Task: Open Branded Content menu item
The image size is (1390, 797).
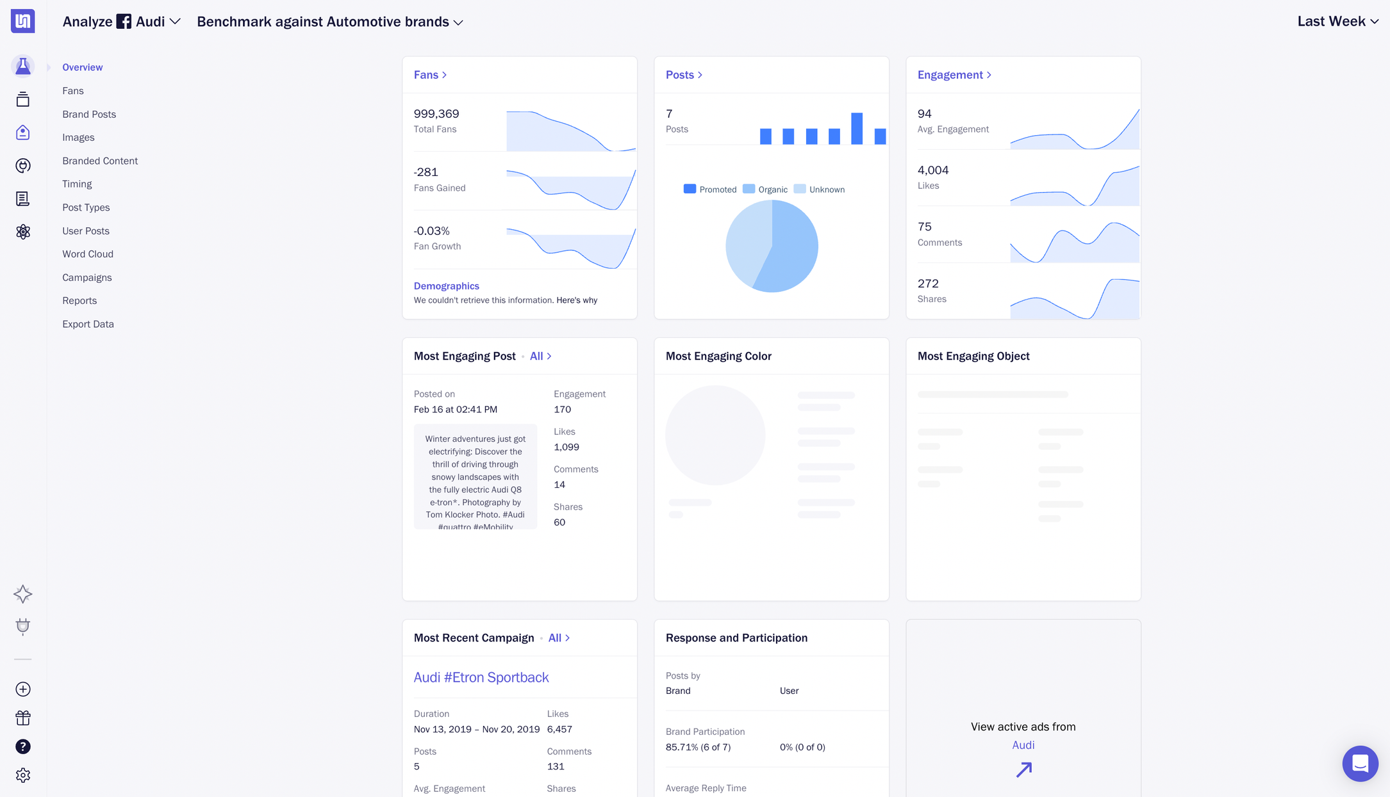Action: 100,161
